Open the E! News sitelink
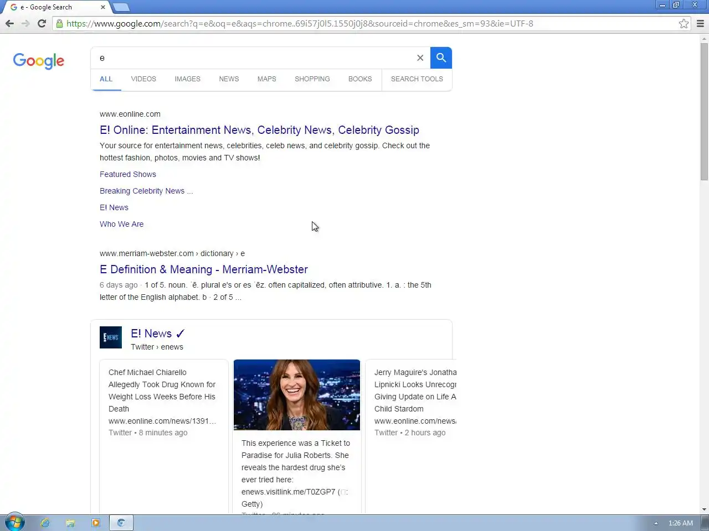 click(114, 207)
